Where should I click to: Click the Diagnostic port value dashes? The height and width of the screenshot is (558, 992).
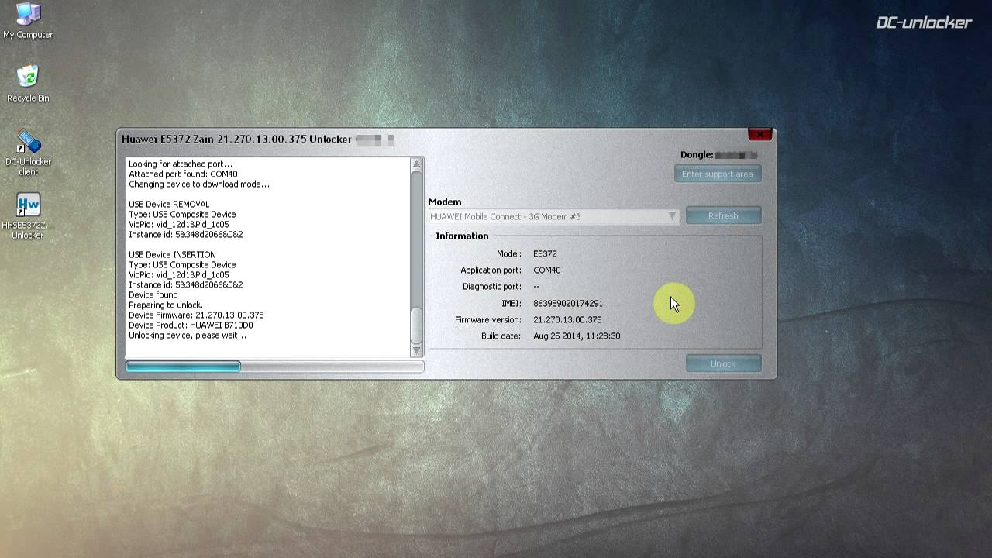536,287
